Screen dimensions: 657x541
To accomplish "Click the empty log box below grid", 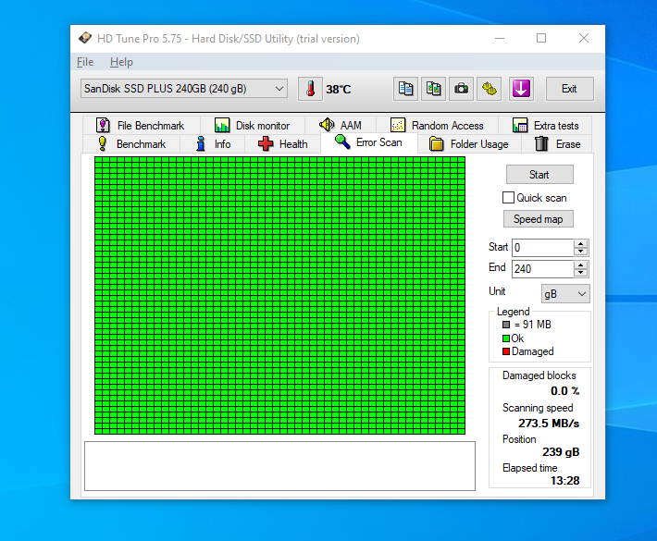I will [279, 465].
